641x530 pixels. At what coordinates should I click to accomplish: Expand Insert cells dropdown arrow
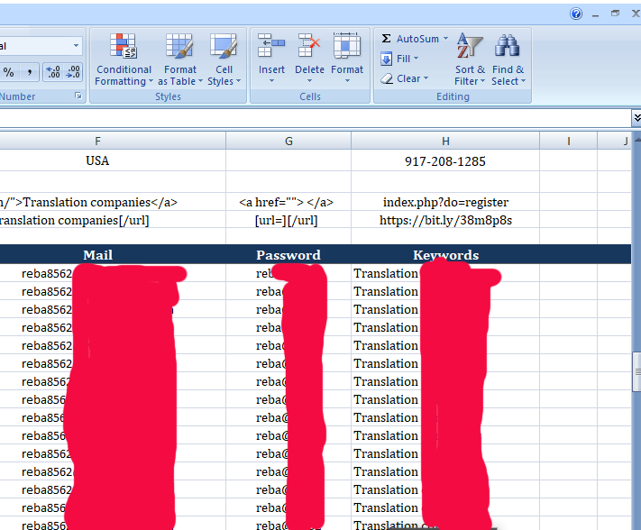tap(271, 81)
